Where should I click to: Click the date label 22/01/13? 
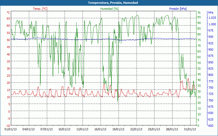tap(136, 129)
